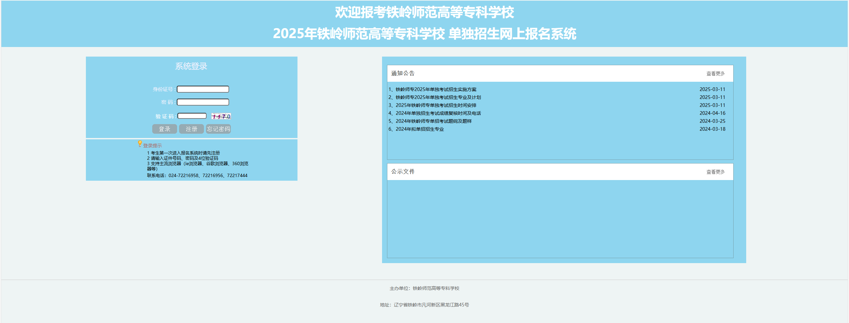Open notice 铁岭师专2025年单独考试招生实施方案
This screenshot has height=323, width=849.
[436, 89]
